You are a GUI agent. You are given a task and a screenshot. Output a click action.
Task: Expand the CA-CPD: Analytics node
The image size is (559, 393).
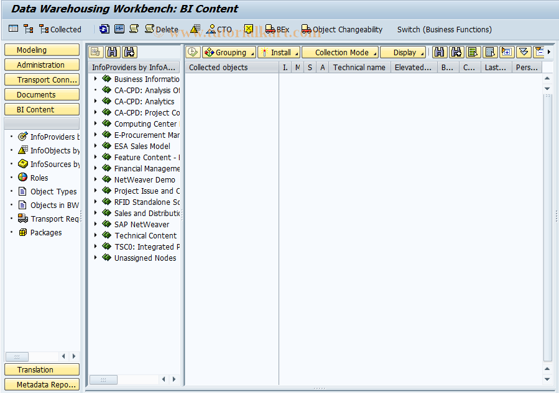coord(95,101)
